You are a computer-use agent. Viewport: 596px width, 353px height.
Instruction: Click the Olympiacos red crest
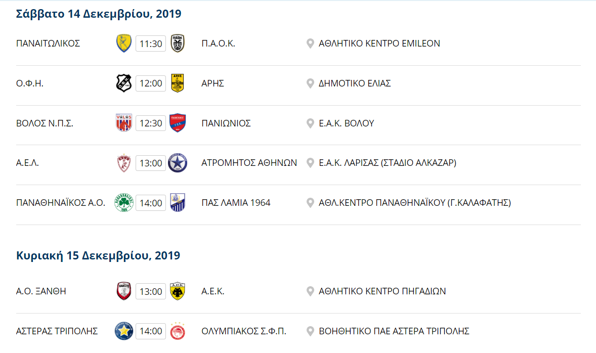click(178, 331)
